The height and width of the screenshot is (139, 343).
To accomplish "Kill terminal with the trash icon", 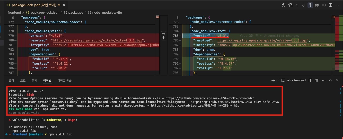I will coord(317,81).
